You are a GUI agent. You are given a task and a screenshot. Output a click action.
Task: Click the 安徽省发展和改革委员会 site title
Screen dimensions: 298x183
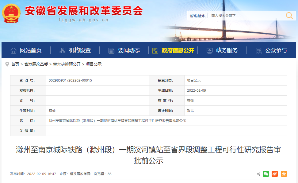(84, 11)
